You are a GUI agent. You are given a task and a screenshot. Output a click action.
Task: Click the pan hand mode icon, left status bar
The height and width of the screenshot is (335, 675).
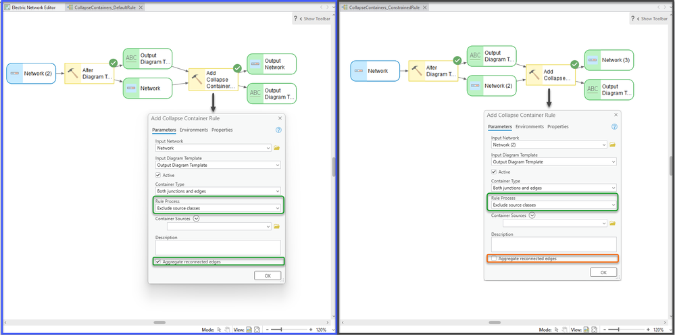coord(227,330)
